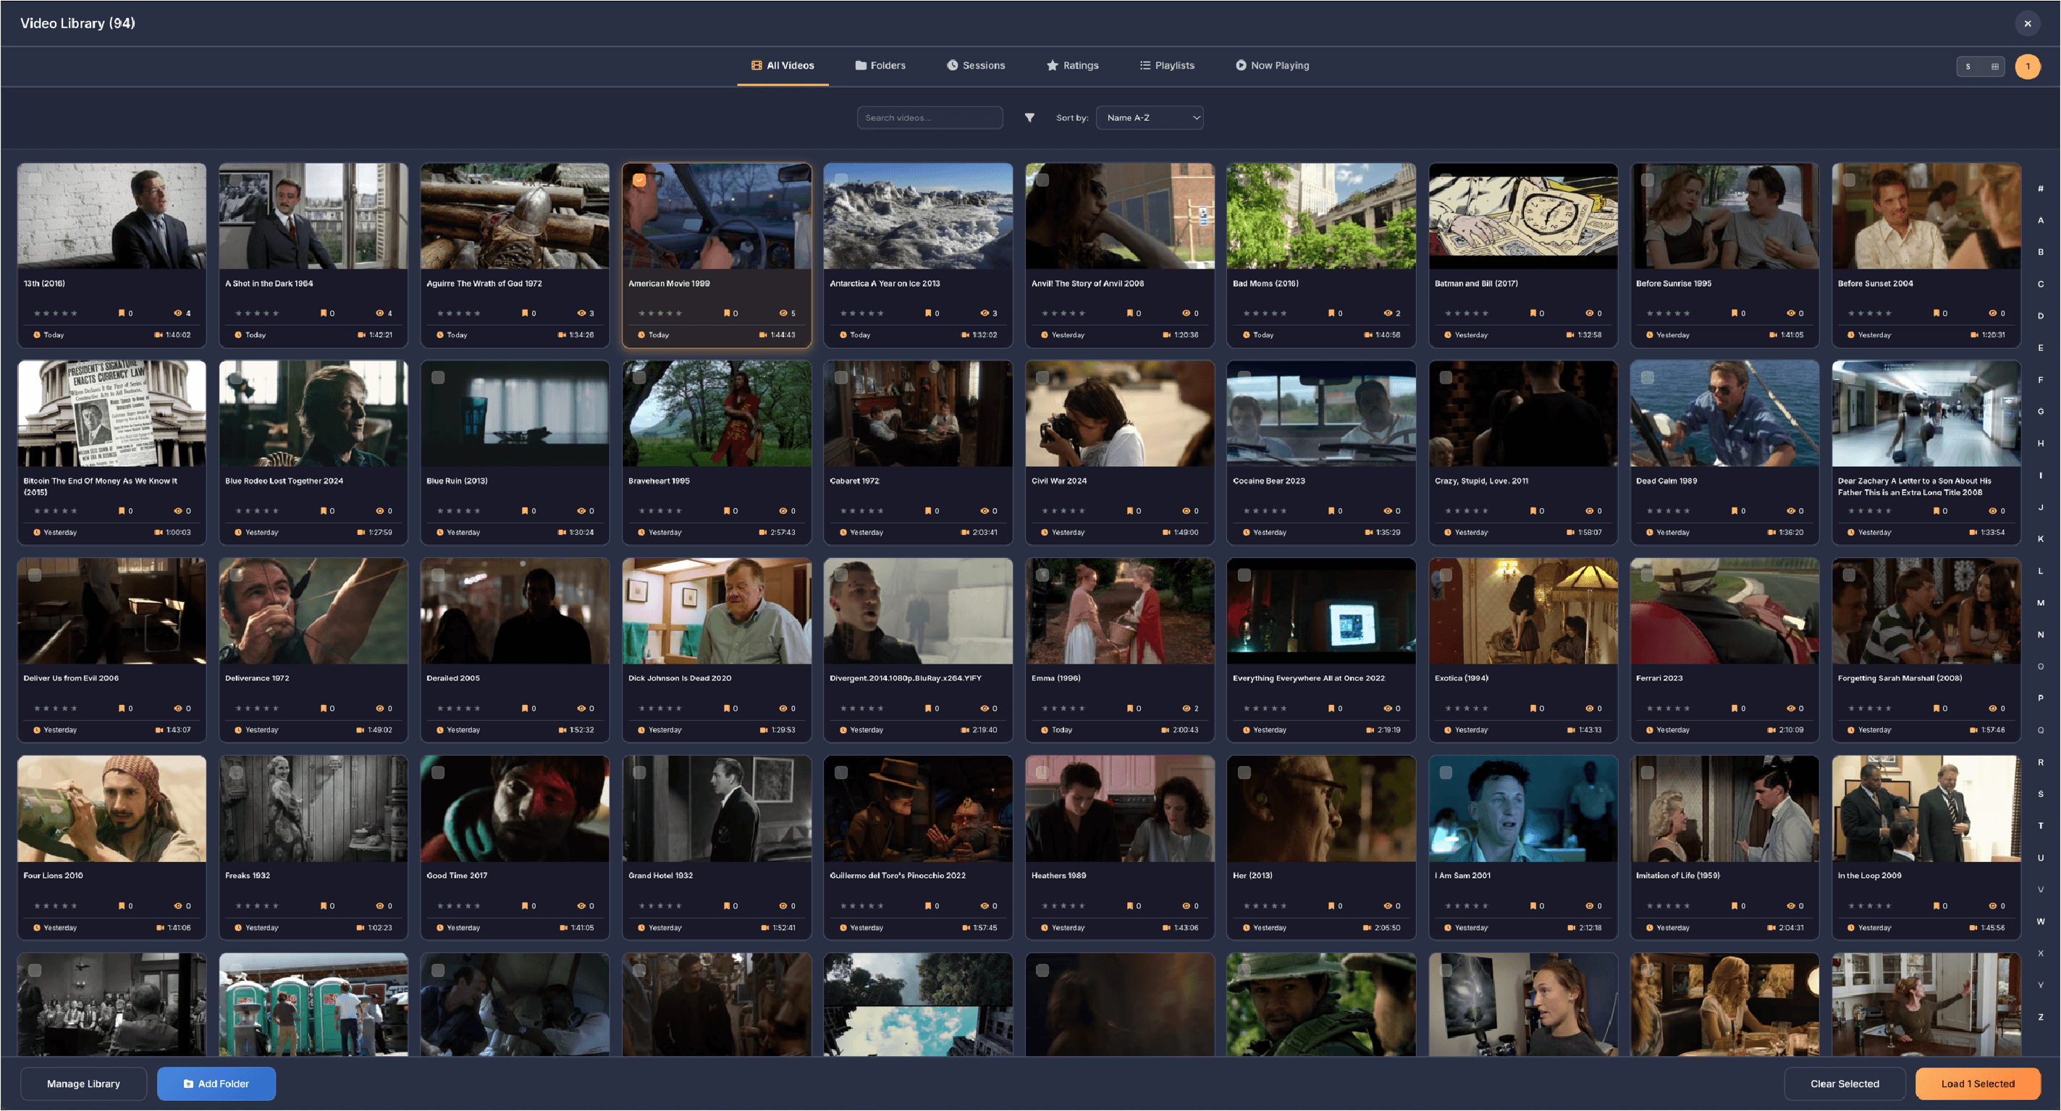Click the small S size icon
This screenshot has width=2061, height=1111.
tap(1968, 67)
